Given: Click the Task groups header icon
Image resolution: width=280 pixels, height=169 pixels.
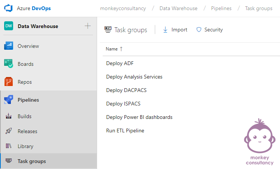Looking at the screenshot, I should (108, 30).
